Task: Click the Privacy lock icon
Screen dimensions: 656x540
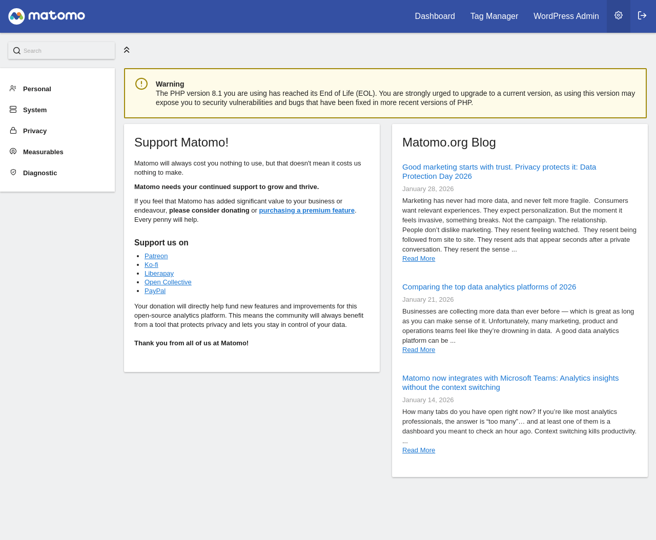Action: point(13,131)
